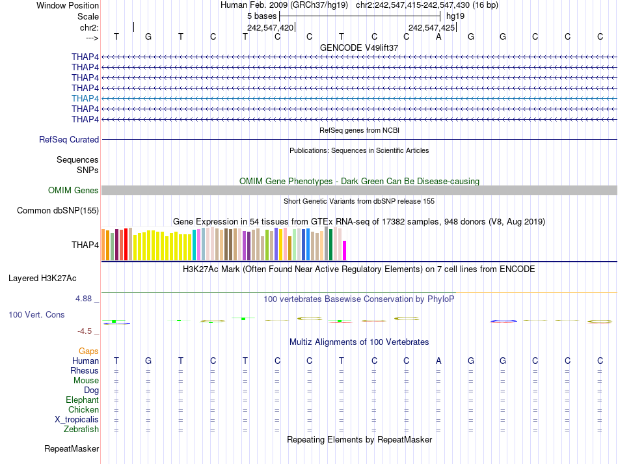Click the ---> strand direction arrow

tap(92, 38)
